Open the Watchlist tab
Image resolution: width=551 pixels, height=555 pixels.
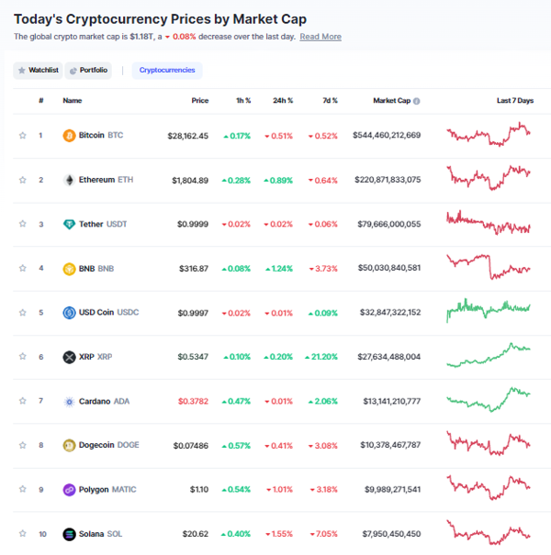point(38,70)
